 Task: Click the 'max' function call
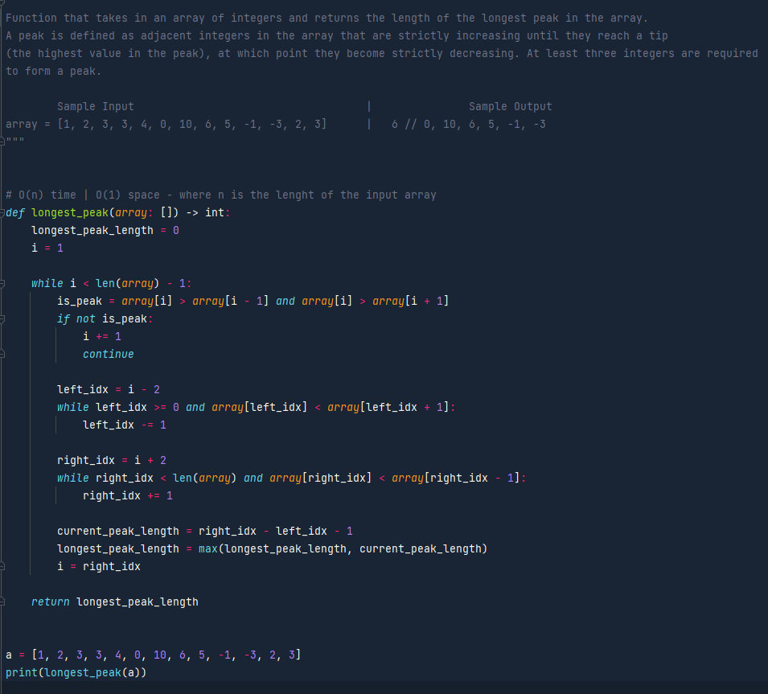[207, 548]
